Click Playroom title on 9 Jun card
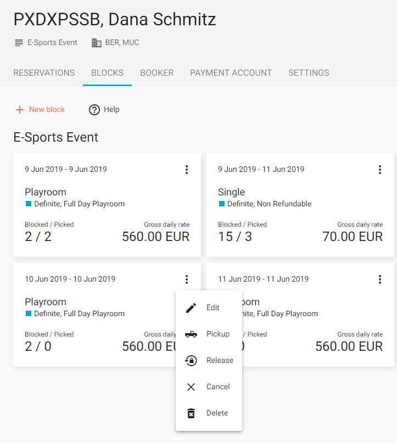 coord(46,192)
